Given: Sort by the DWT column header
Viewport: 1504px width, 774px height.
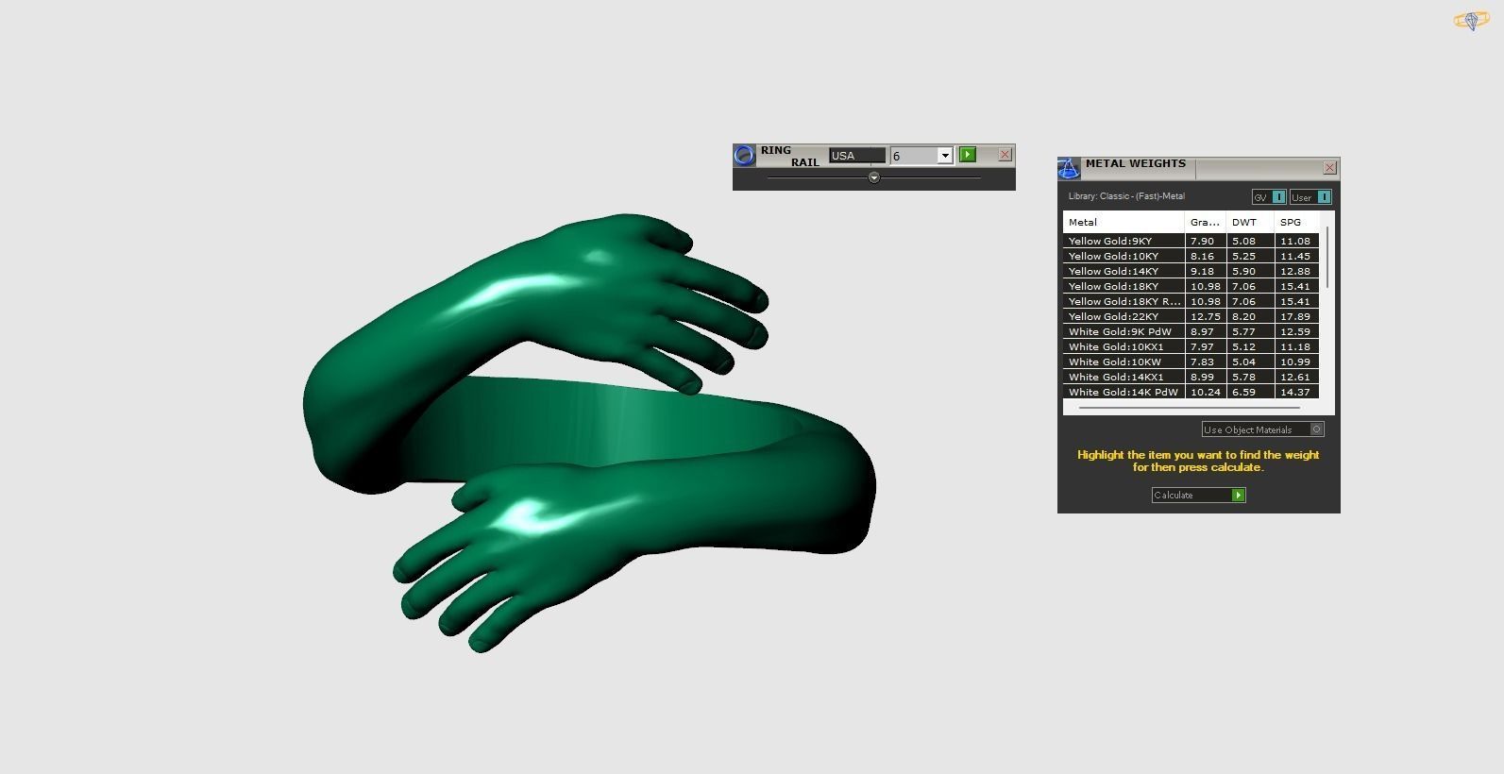Looking at the screenshot, I should (x=1250, y=222).
